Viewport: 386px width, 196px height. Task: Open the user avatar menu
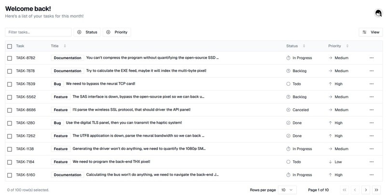[378, 14]
